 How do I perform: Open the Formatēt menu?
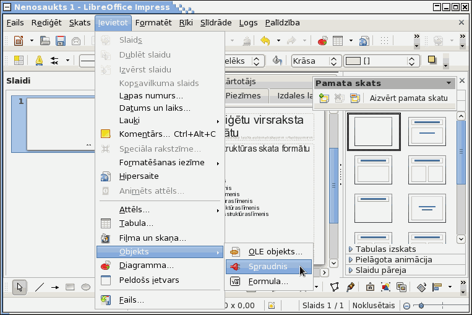[153, 23]
